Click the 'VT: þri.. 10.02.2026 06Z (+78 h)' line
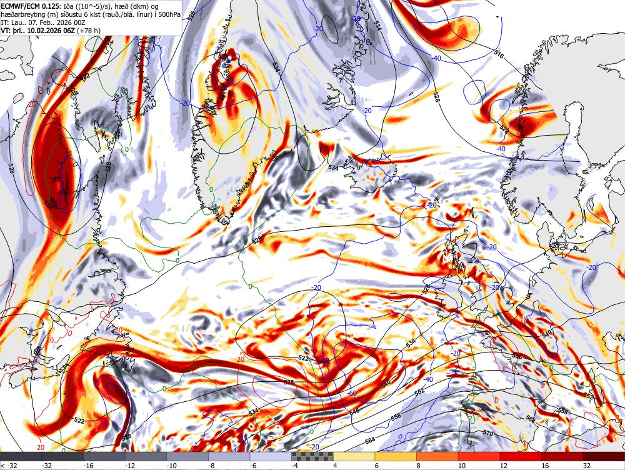 pos(51,31)
